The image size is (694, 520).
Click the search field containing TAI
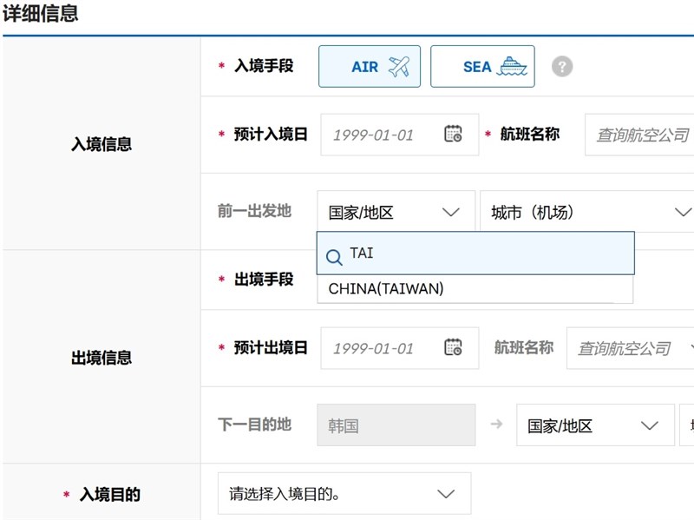click(x=486, y=253)
